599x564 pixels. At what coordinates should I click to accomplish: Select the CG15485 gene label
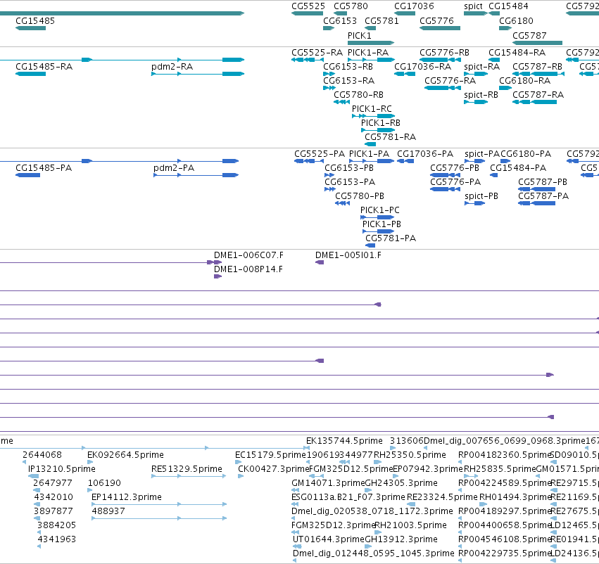[35, 20]
